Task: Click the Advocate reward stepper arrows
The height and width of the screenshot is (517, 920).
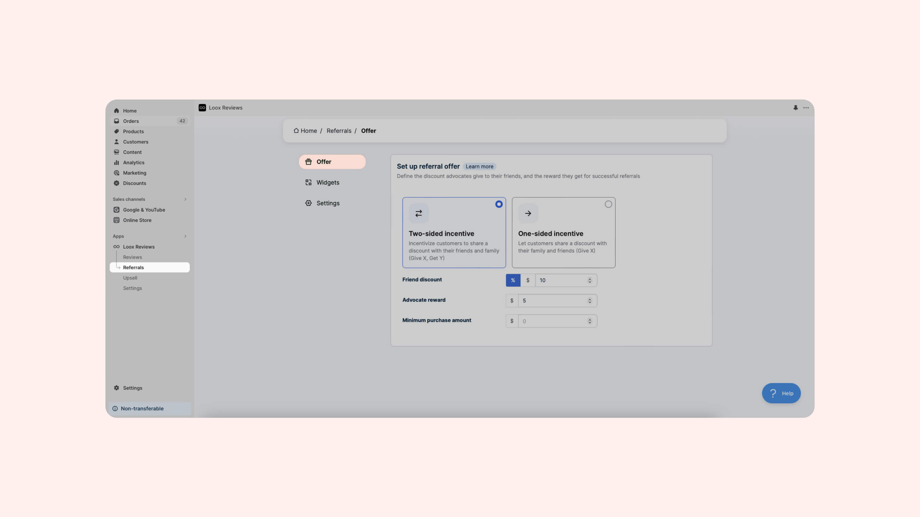Action: tap(590, 301)
